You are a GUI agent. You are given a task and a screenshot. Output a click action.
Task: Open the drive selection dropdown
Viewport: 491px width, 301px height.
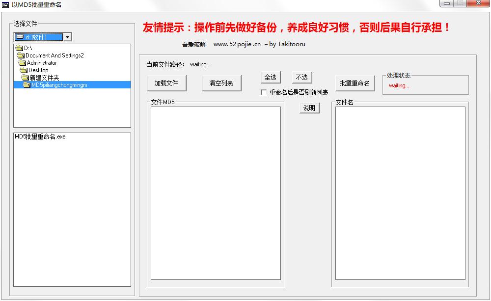pos(67,36)
